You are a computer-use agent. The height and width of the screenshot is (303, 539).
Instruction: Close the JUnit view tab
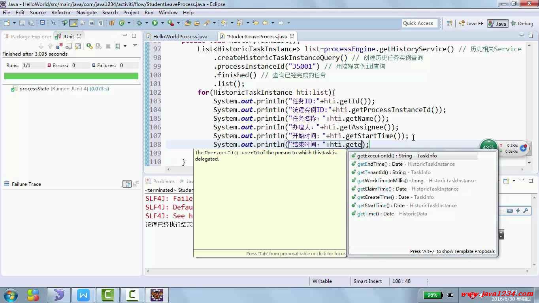click(79, 36)
